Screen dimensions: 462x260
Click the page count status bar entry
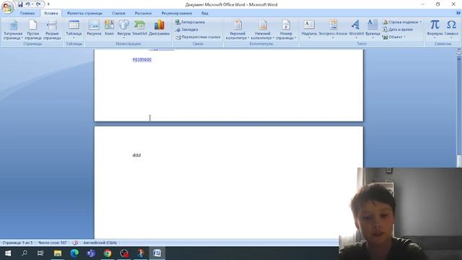tap(17, 243)
